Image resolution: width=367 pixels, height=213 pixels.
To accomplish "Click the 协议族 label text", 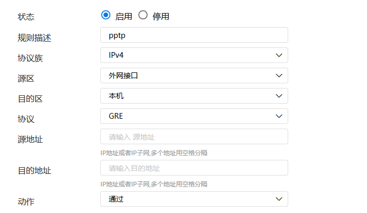I will click(30, 58).
